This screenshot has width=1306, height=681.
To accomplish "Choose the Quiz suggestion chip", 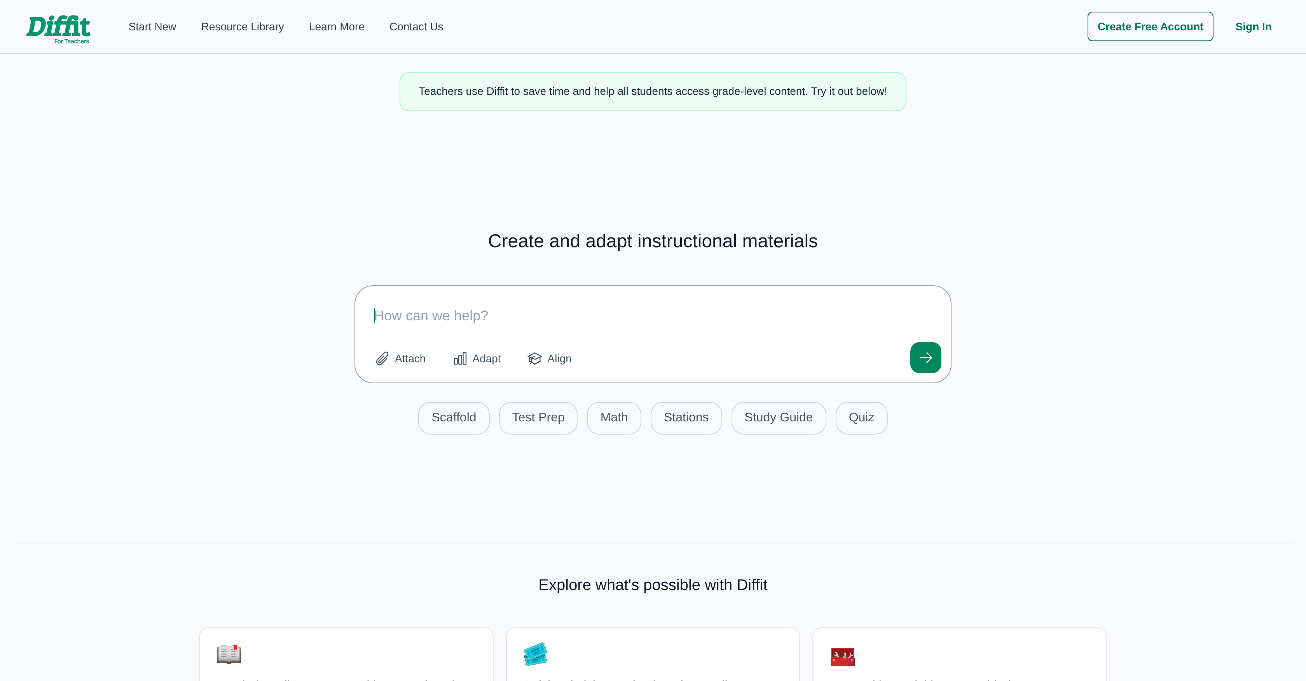I will (861, 418).
